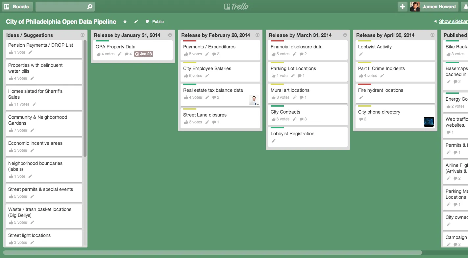Click the plus create button

[403, 7]
